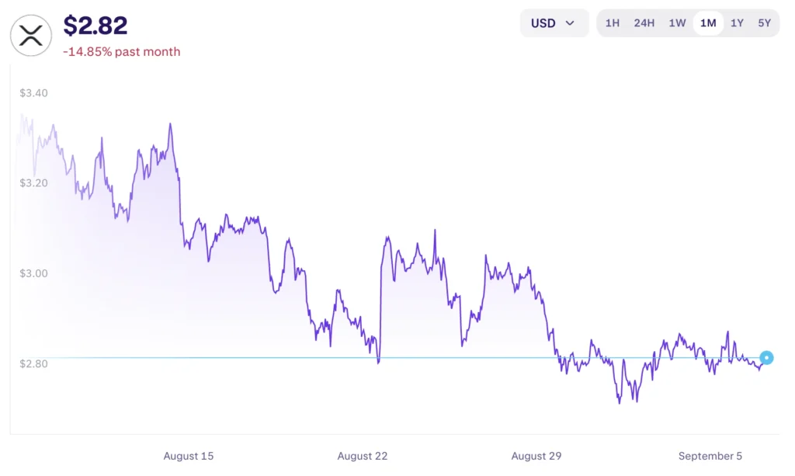Screen dimensions: 795x476
Task: Switch to the 1Y timeframe
Action: tap(737, 23)
